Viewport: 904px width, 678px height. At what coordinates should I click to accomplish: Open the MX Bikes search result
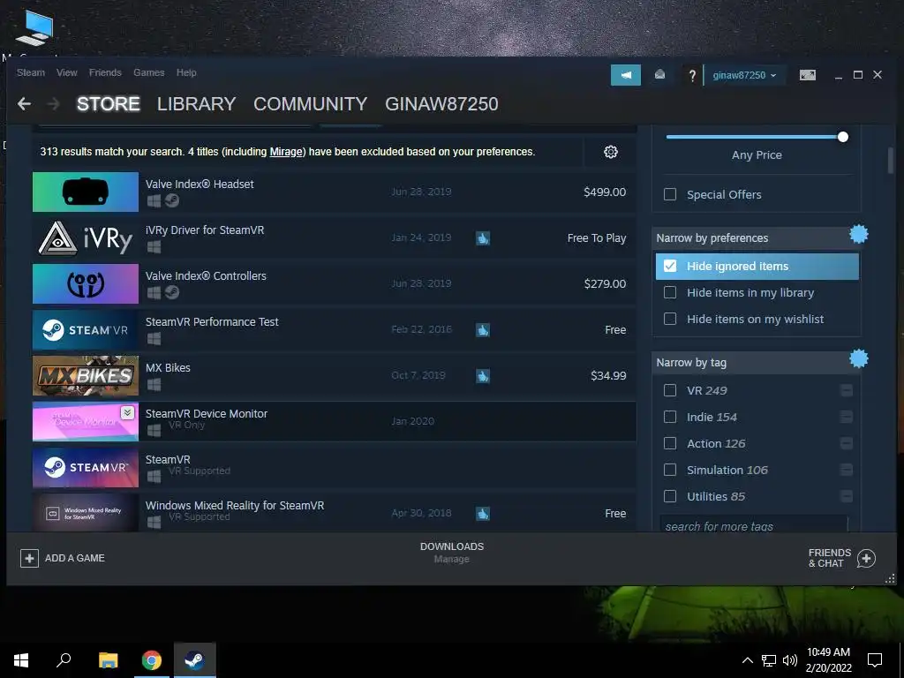[x=335, y=376]
